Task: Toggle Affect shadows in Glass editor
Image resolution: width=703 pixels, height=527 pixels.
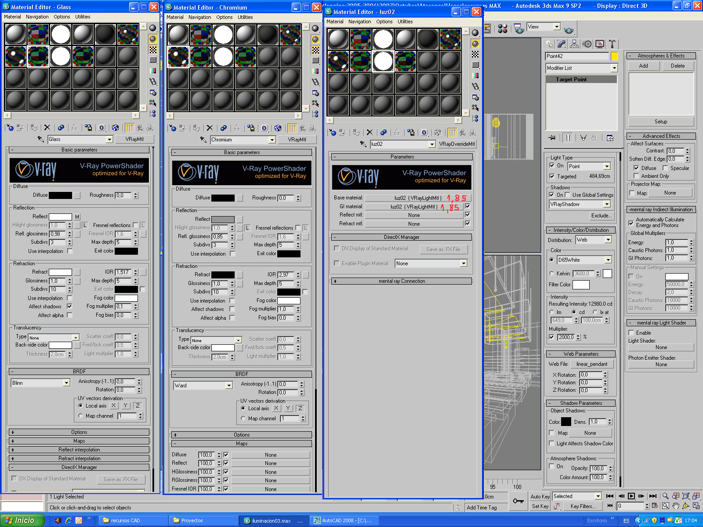Action: tap(69, 306)
